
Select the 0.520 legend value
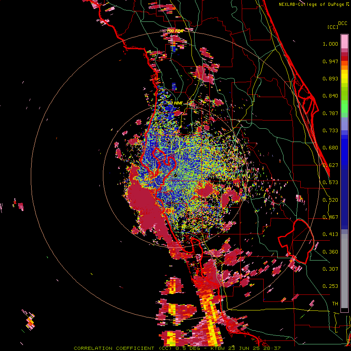330,200
